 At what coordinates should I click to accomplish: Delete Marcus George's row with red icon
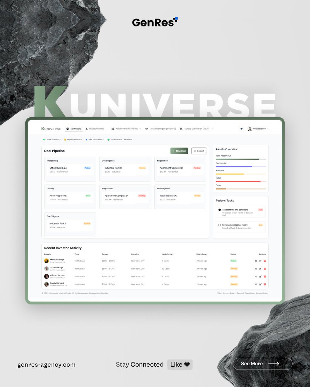tap(265, 261)
